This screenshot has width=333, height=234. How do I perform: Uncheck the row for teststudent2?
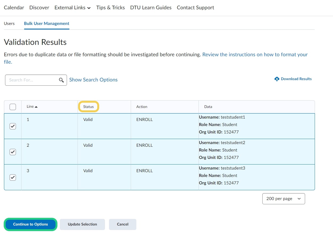[13, 152]
